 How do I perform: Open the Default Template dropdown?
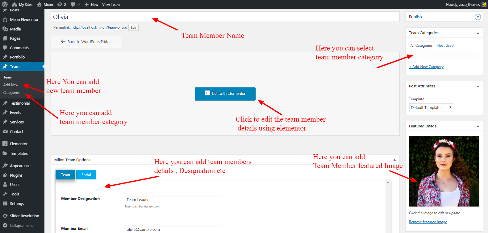click(431, 107)
